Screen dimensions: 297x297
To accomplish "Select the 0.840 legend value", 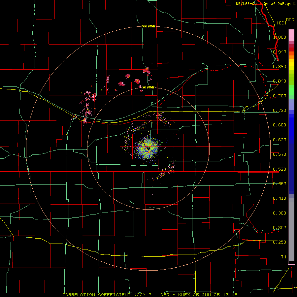I will click(x=280, y=81).
